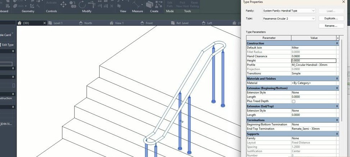Open the Join dropdown arrow
Viewport: 350px width, 157px height.
pos(26,6)
